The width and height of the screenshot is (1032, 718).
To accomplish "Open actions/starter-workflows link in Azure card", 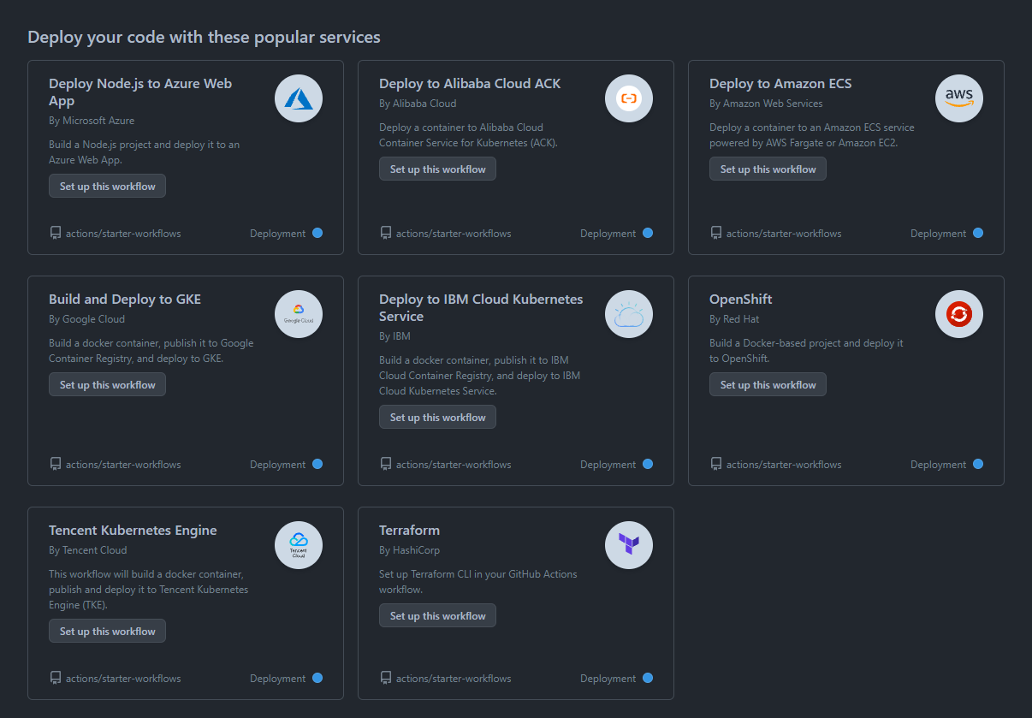I will (x=123, y=234).
